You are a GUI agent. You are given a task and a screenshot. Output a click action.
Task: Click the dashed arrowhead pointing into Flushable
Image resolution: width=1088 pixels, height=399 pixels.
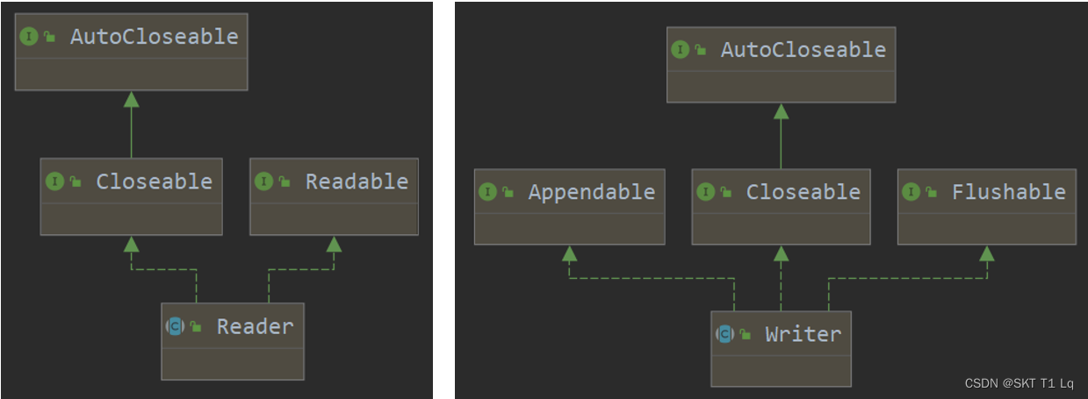pos(987,253)
